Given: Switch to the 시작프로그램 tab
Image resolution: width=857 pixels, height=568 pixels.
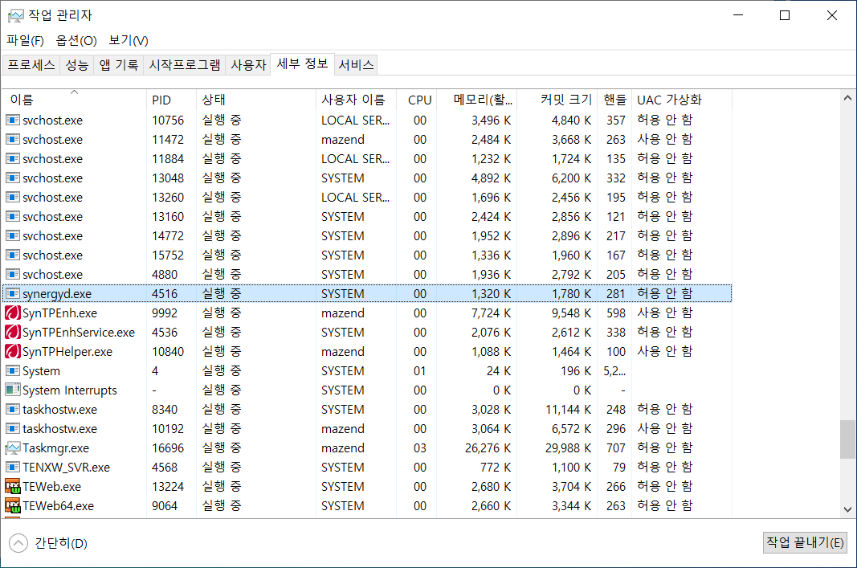Looking at the screenshot, I should [185, 65].
